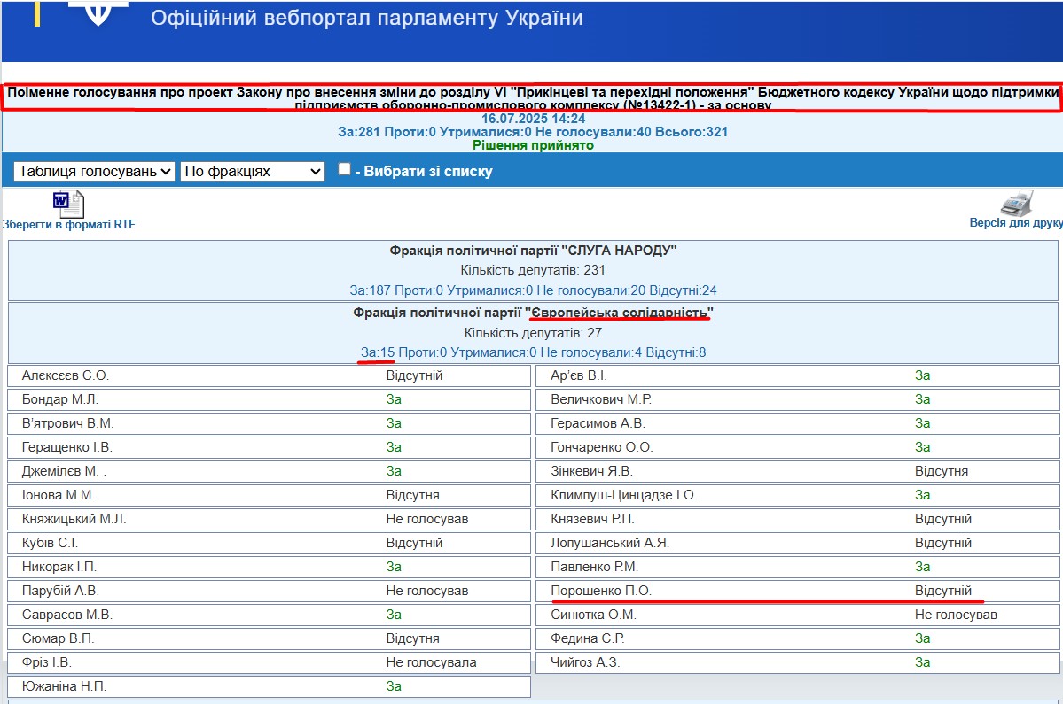Image resolution: width=1063 pixels, height=704 pixels.
Task: Click 'Кількість депутатів: 231' text
Action: (x=533, y=270)
